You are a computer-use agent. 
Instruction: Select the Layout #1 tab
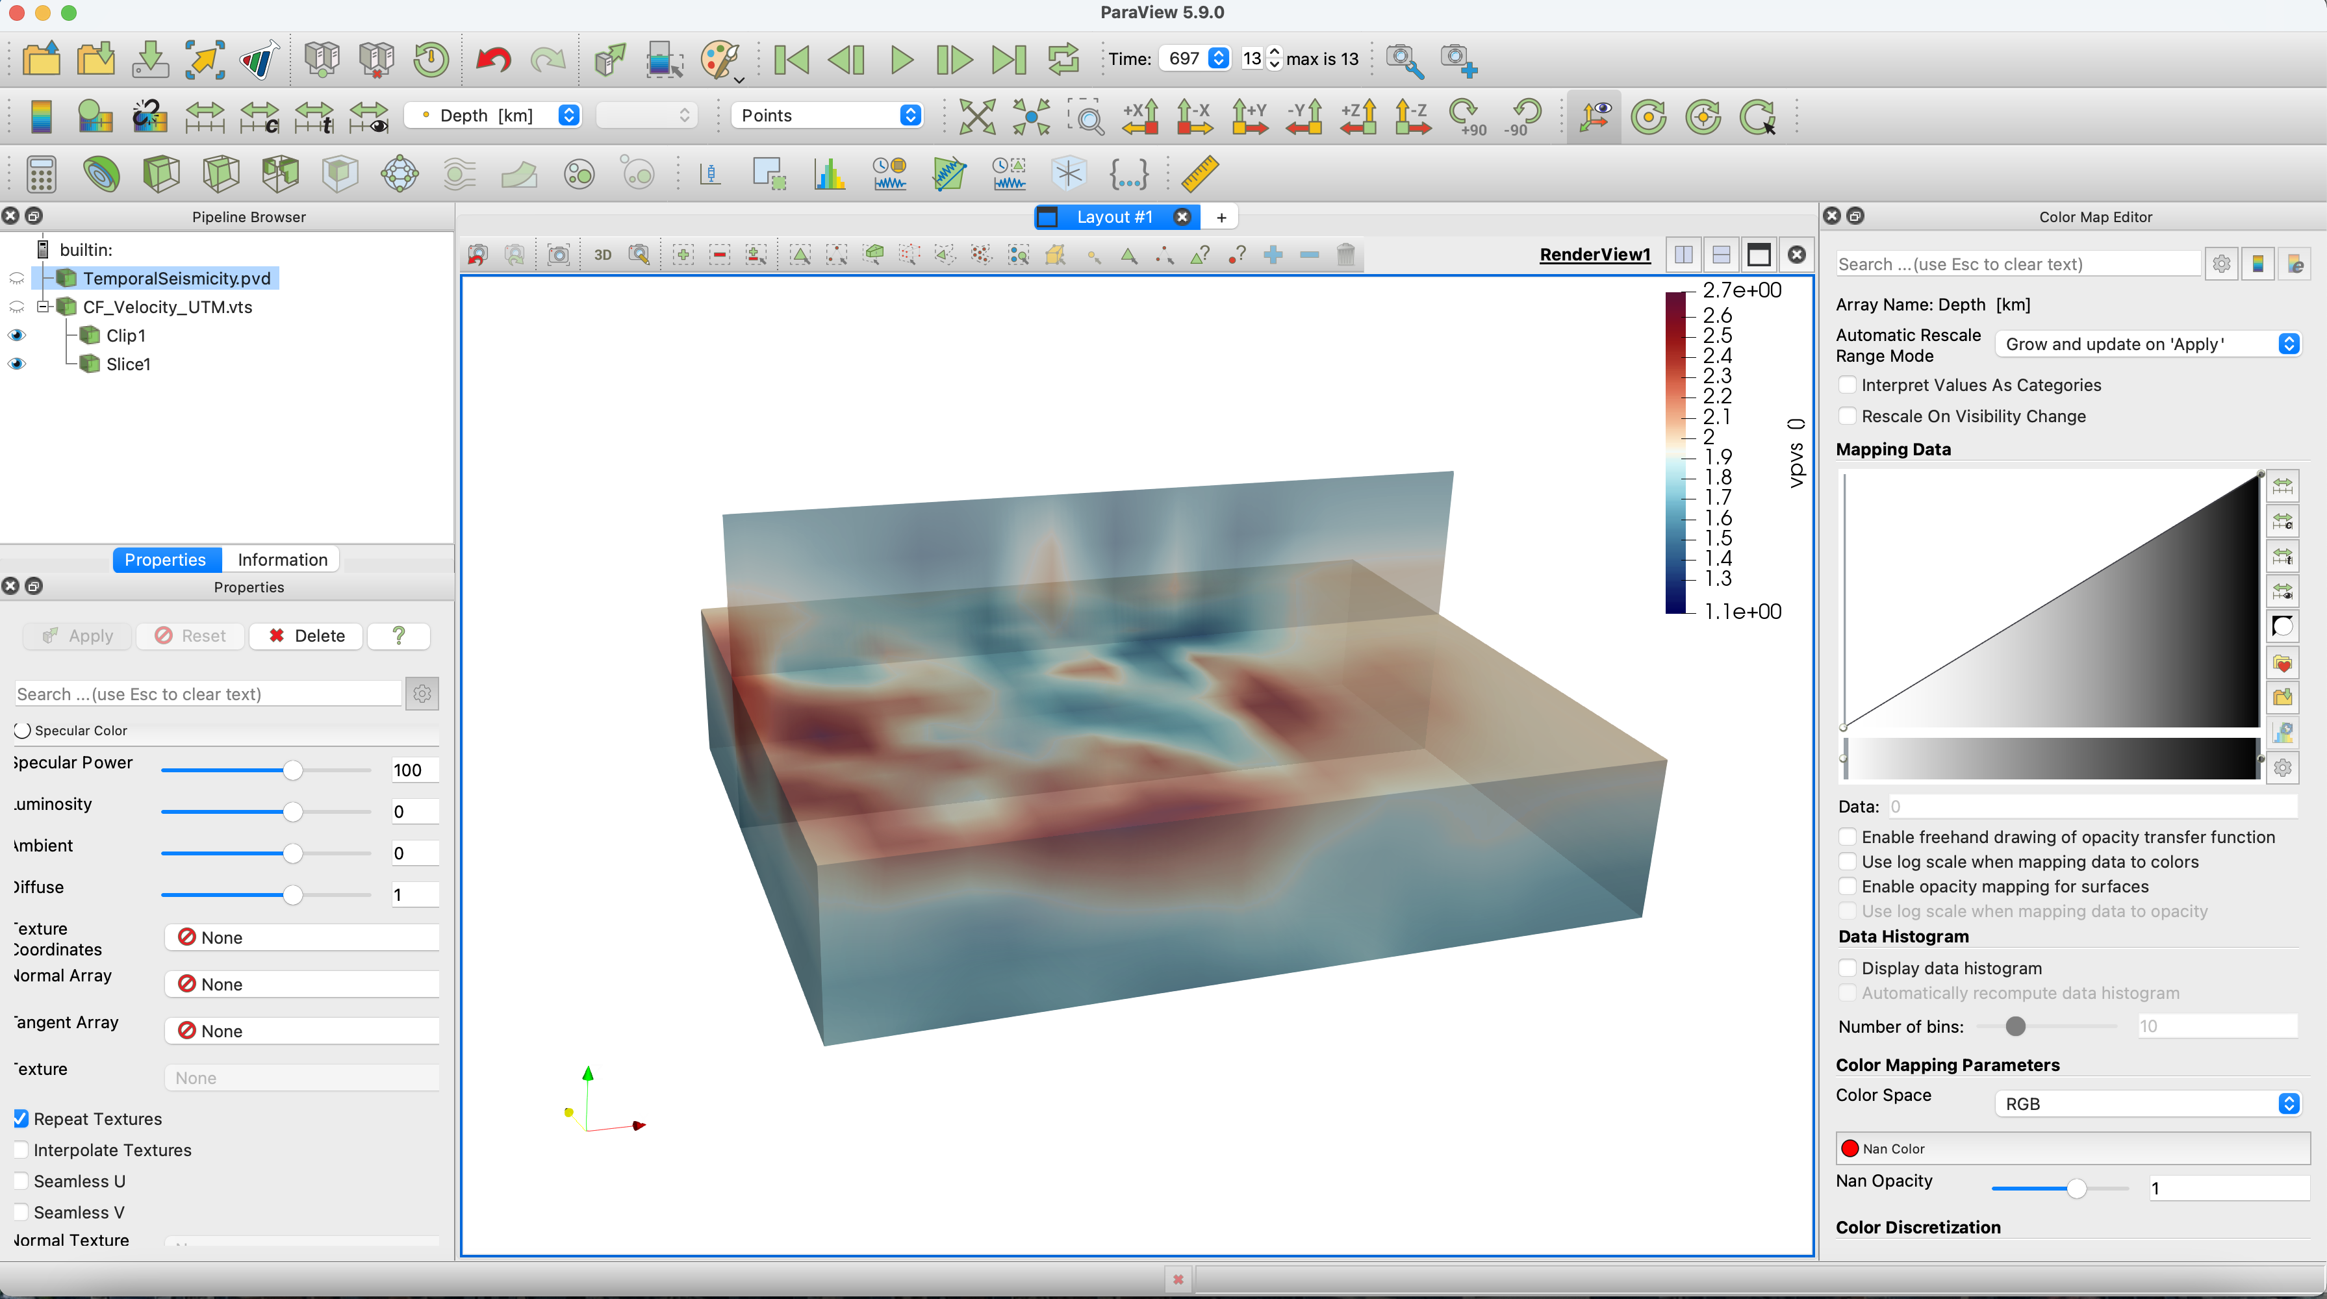(x=1114, y=217)
